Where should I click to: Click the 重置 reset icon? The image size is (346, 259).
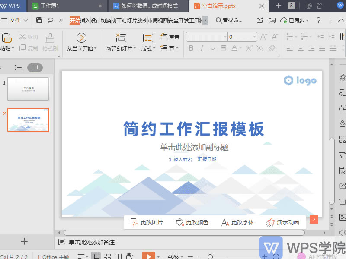165,36
